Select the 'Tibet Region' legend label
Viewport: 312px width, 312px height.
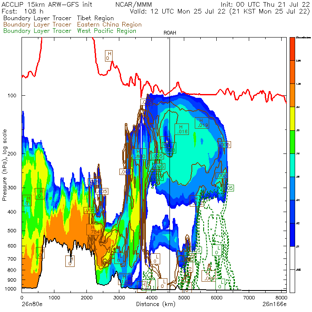pyautogui.click(x=95, y=18)
